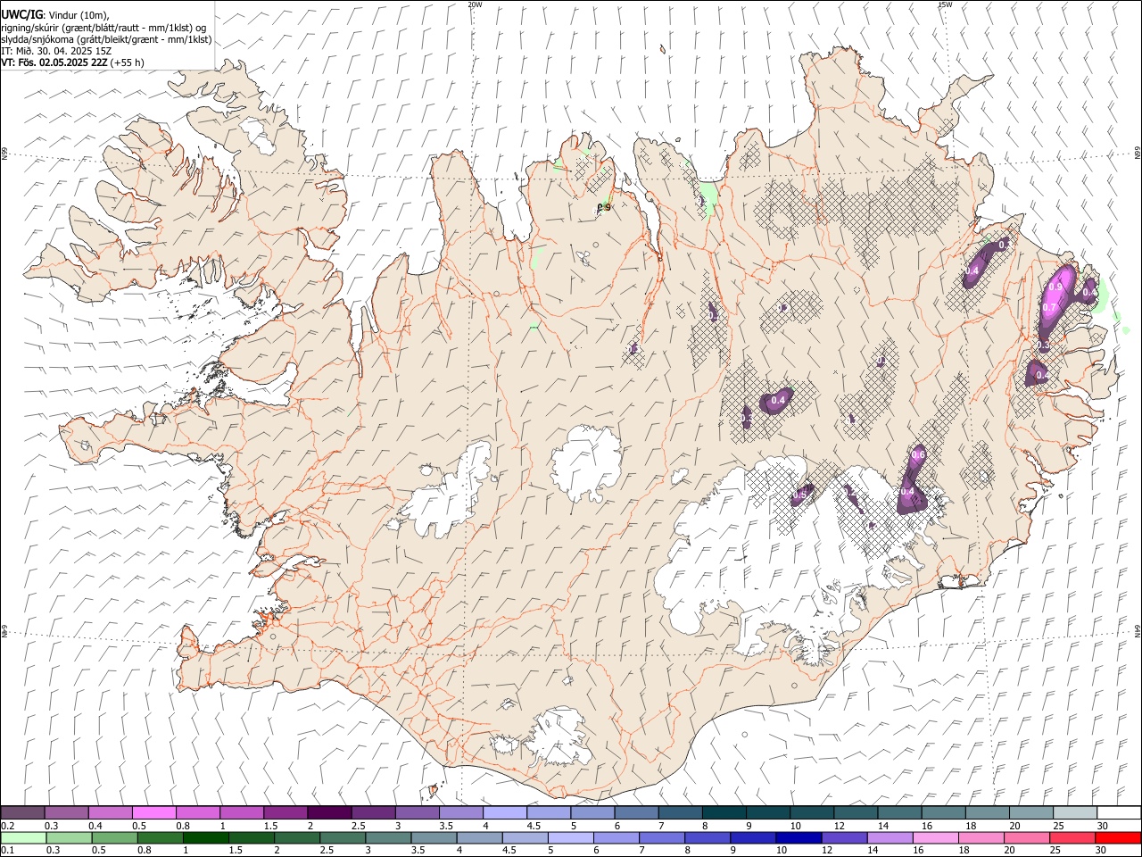Click the white Hofsjökull glacier in central Iceland

[x=586, y=463]
